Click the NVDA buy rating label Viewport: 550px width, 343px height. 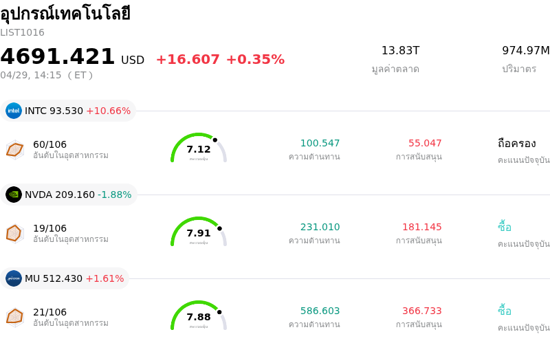click(505, 227)
